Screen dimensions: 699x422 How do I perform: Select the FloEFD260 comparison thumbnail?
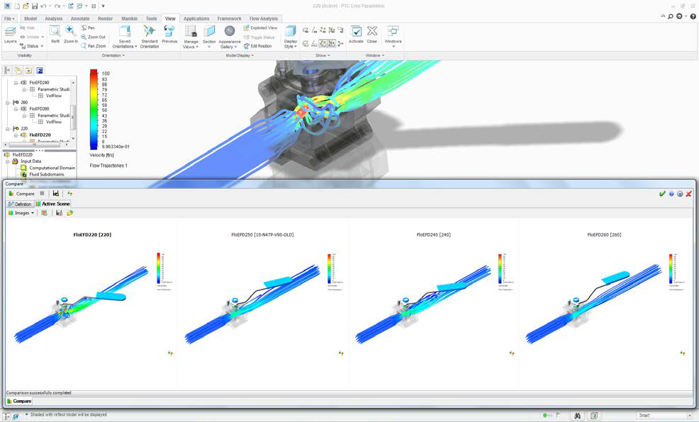(x=604, y=297)
